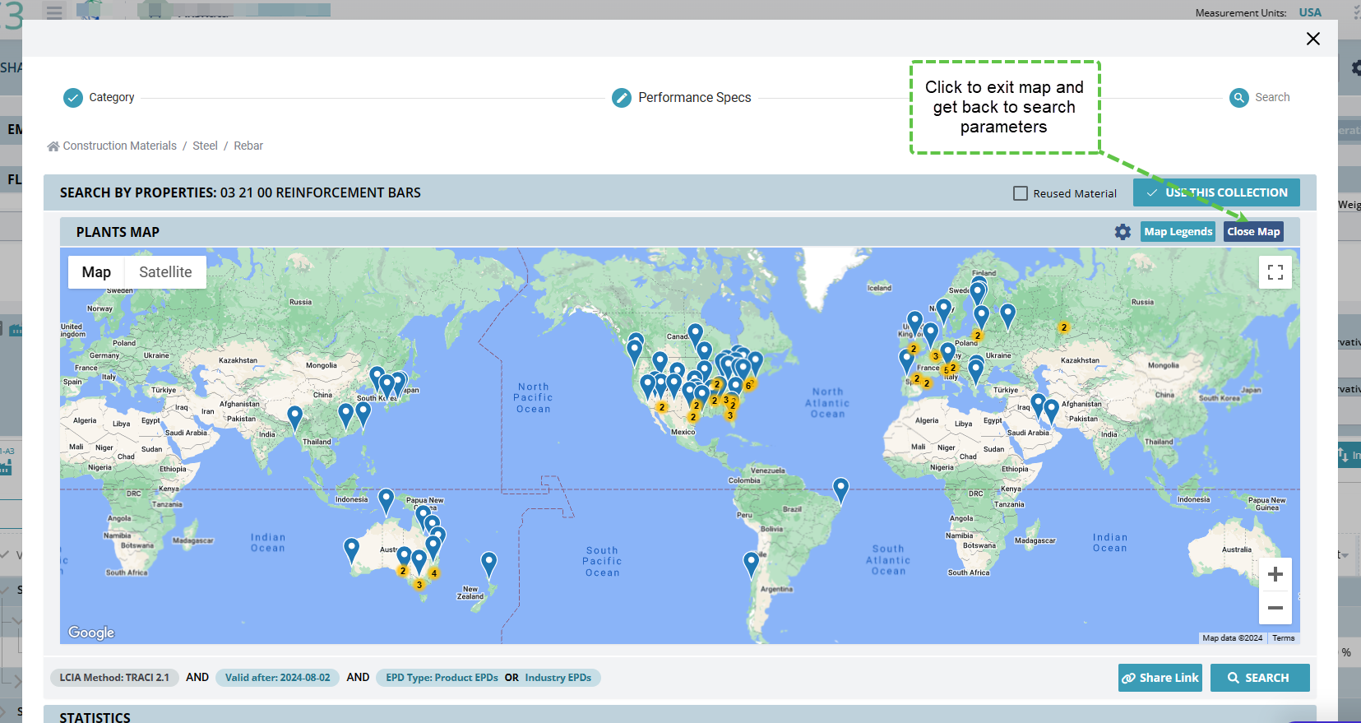This screenshot has height=723, width=1361.
Task: Enable the Reused Material checkbox
Action: 1021,193
